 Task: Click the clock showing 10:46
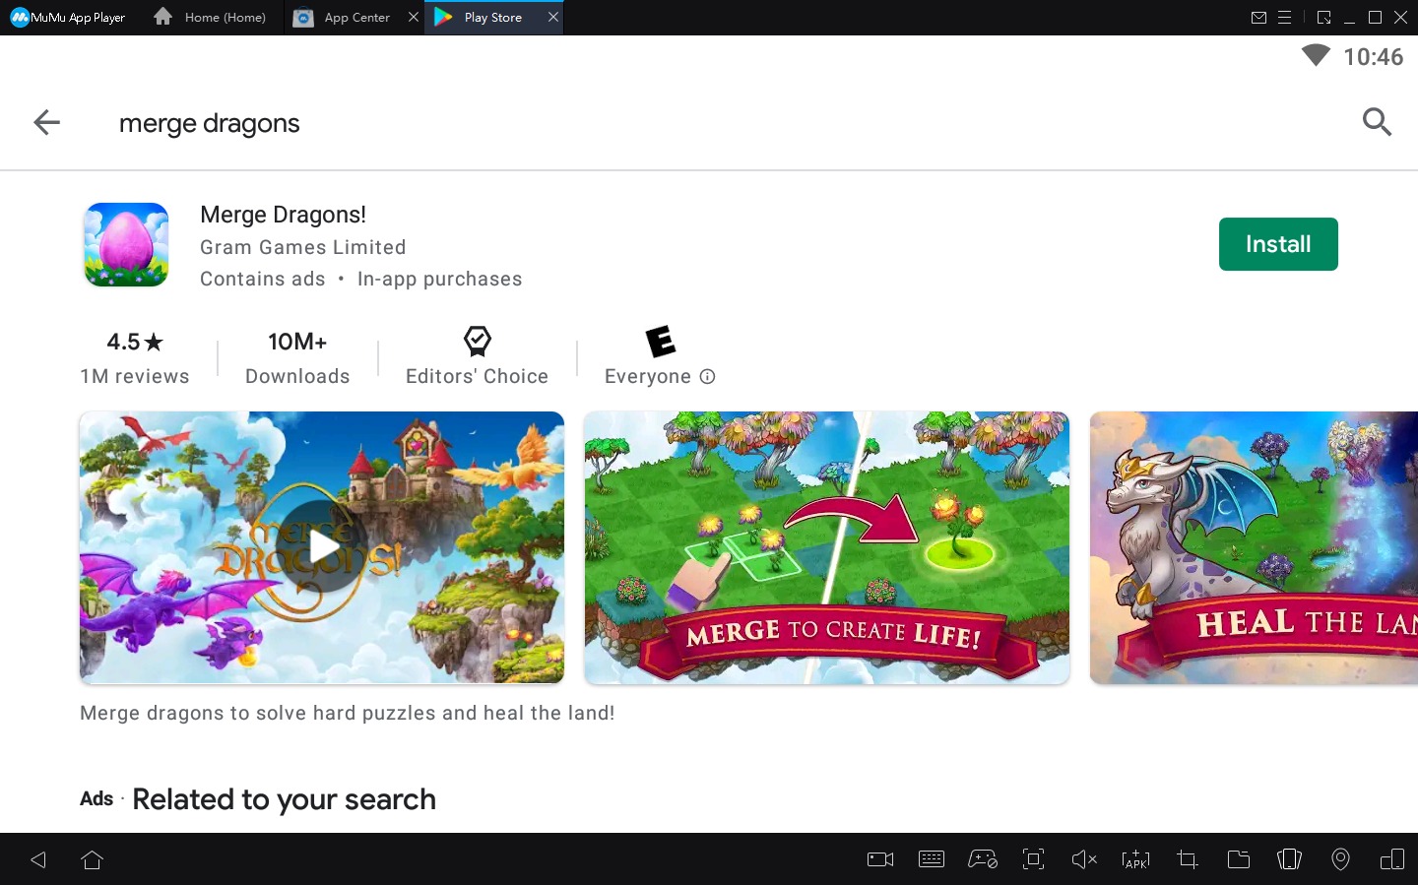tap(1374, 57)
